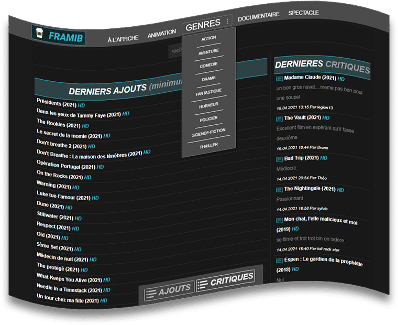Click review icon beside Bad Trip

[279, 158]
